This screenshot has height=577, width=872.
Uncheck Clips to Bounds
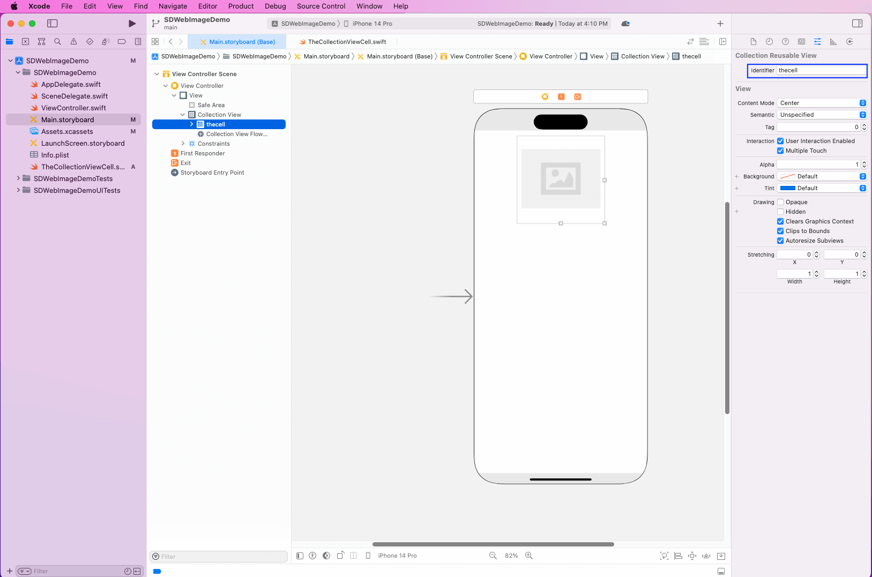[x=780, y=231]
